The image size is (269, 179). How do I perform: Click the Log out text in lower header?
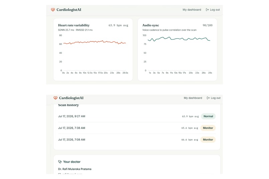(216, 98)
